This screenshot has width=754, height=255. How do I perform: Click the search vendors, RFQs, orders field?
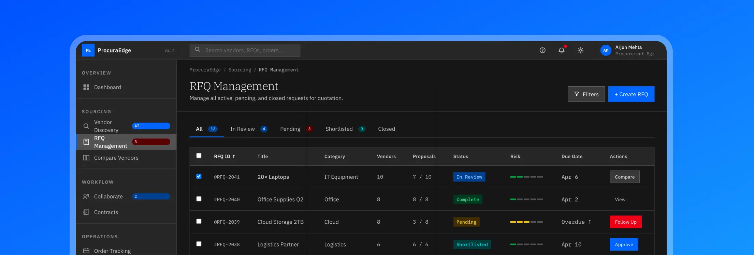[x=245, y=50]
